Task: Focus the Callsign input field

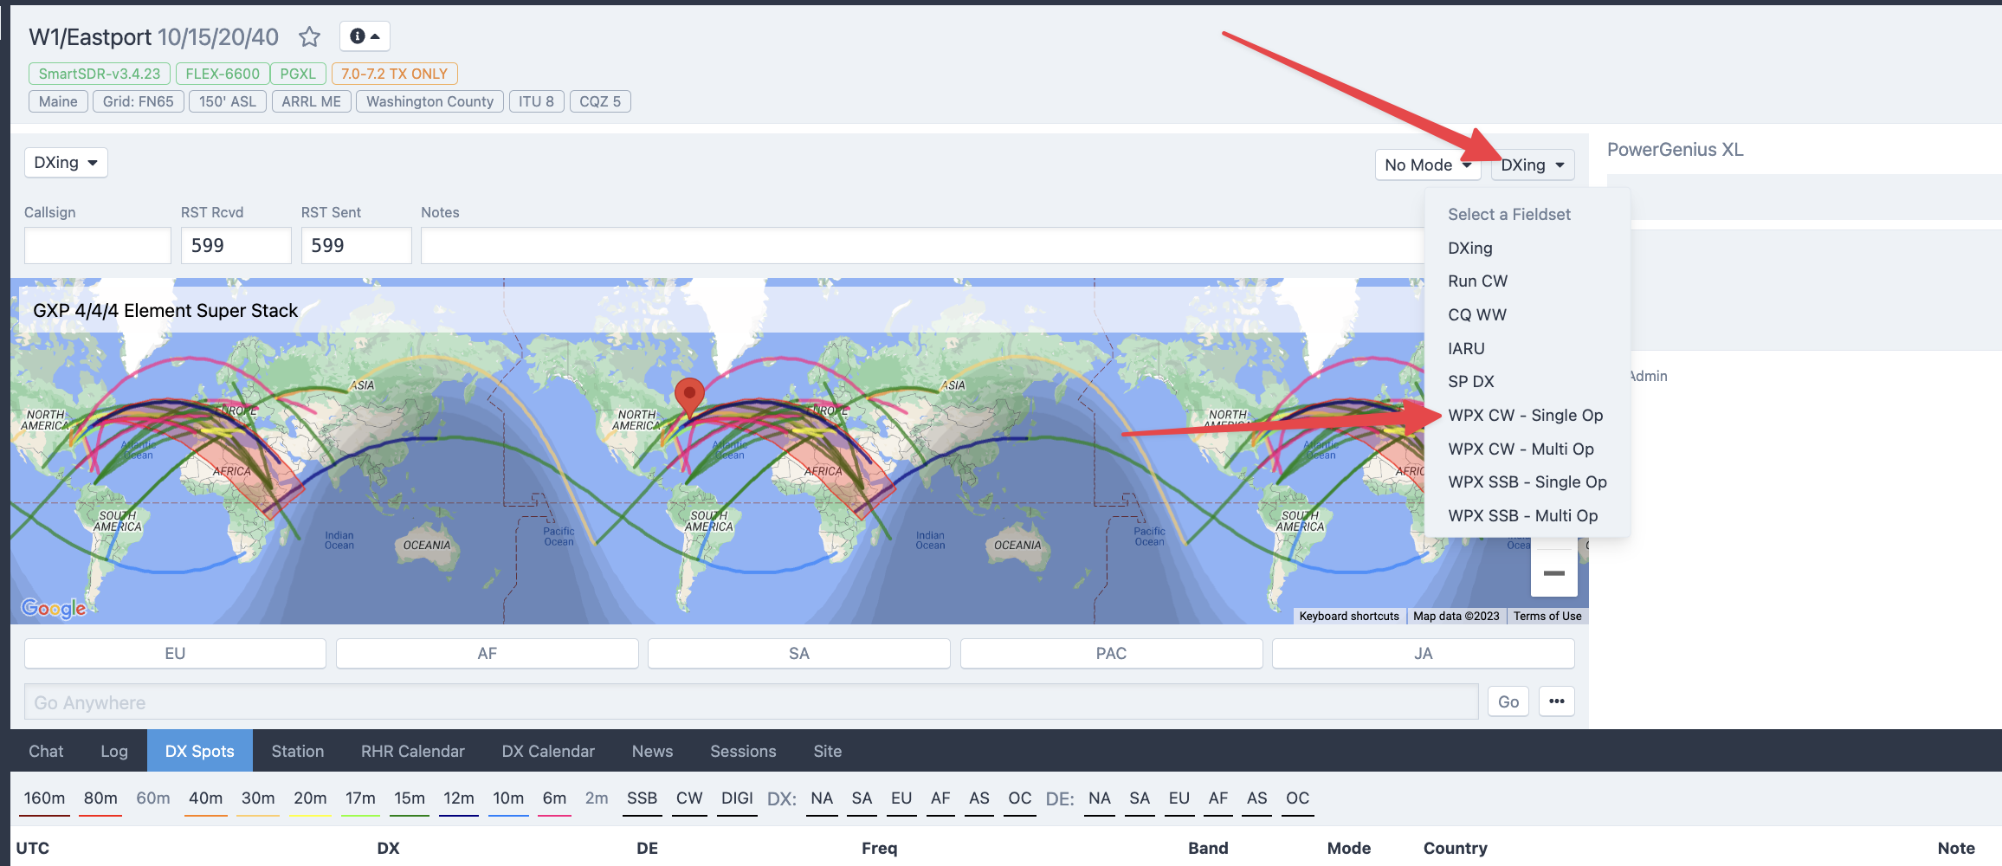Action: click(x=98, y=246)
